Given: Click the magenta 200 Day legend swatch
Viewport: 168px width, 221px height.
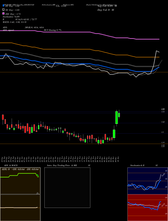Looking at the screenshot, I should 3,13.
